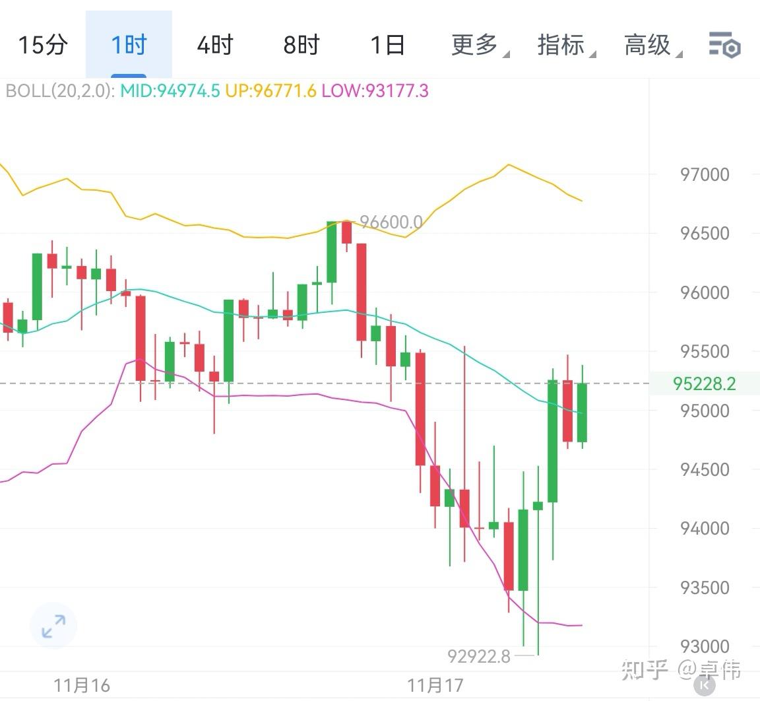Open the 指标 indicators dropdown
This screenshot has width=760, height=701.
tap(562, 45)
